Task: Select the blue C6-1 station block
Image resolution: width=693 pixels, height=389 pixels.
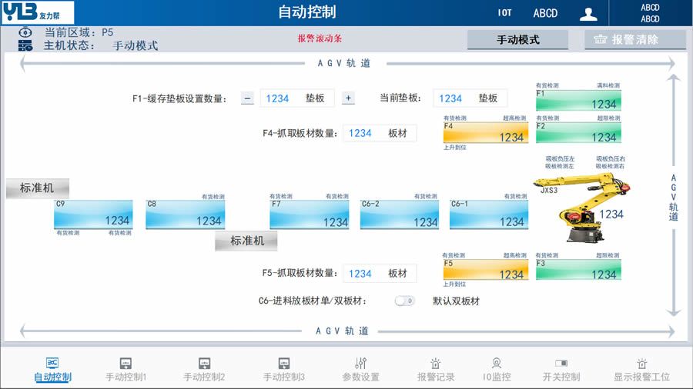Action: (x=489, y=214)
